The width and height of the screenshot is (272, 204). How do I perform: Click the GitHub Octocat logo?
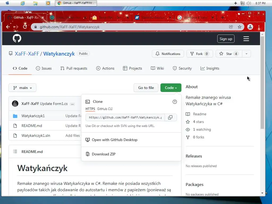click(x=17, y=38)
